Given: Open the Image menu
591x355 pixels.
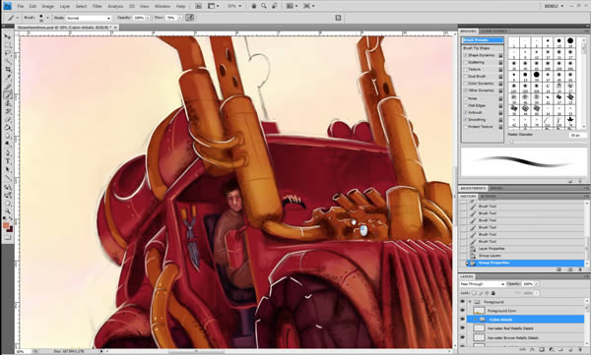Looking at the screenshot, I should coord(47,7).
